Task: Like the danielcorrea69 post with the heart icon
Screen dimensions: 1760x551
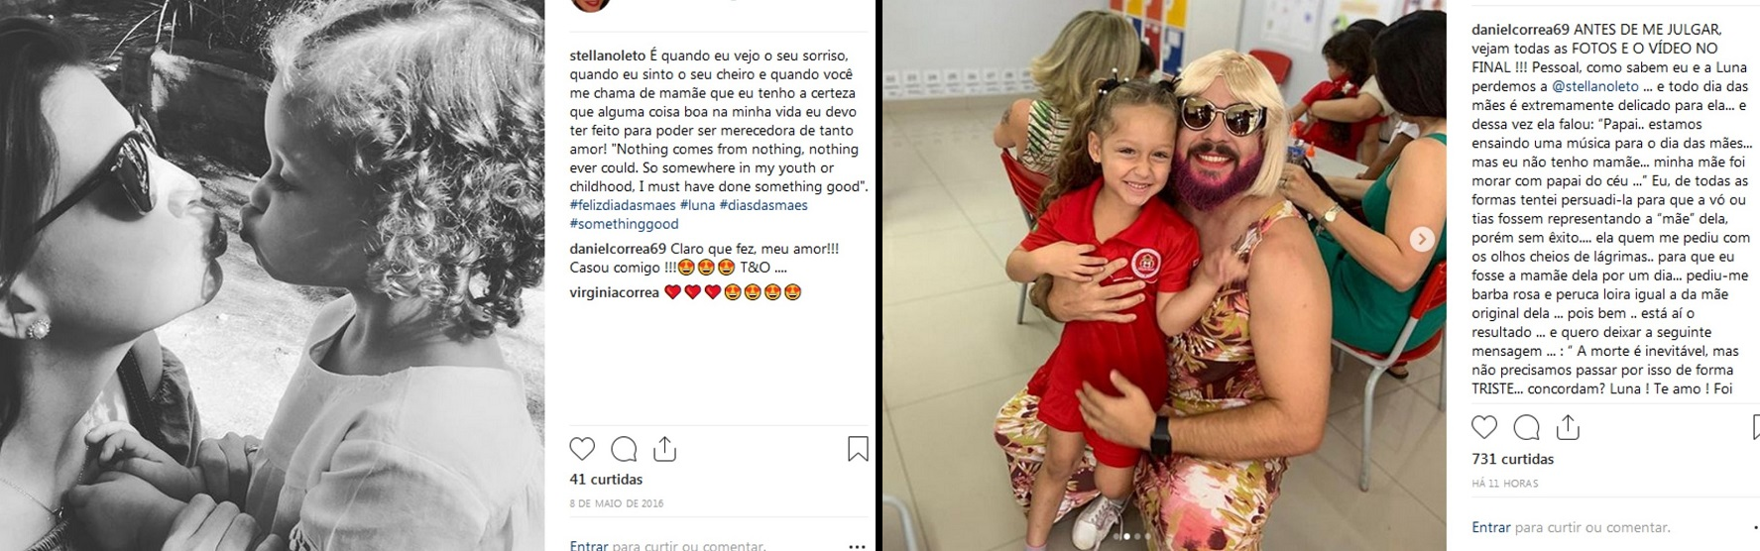Action: click(x=1484, y=427)
